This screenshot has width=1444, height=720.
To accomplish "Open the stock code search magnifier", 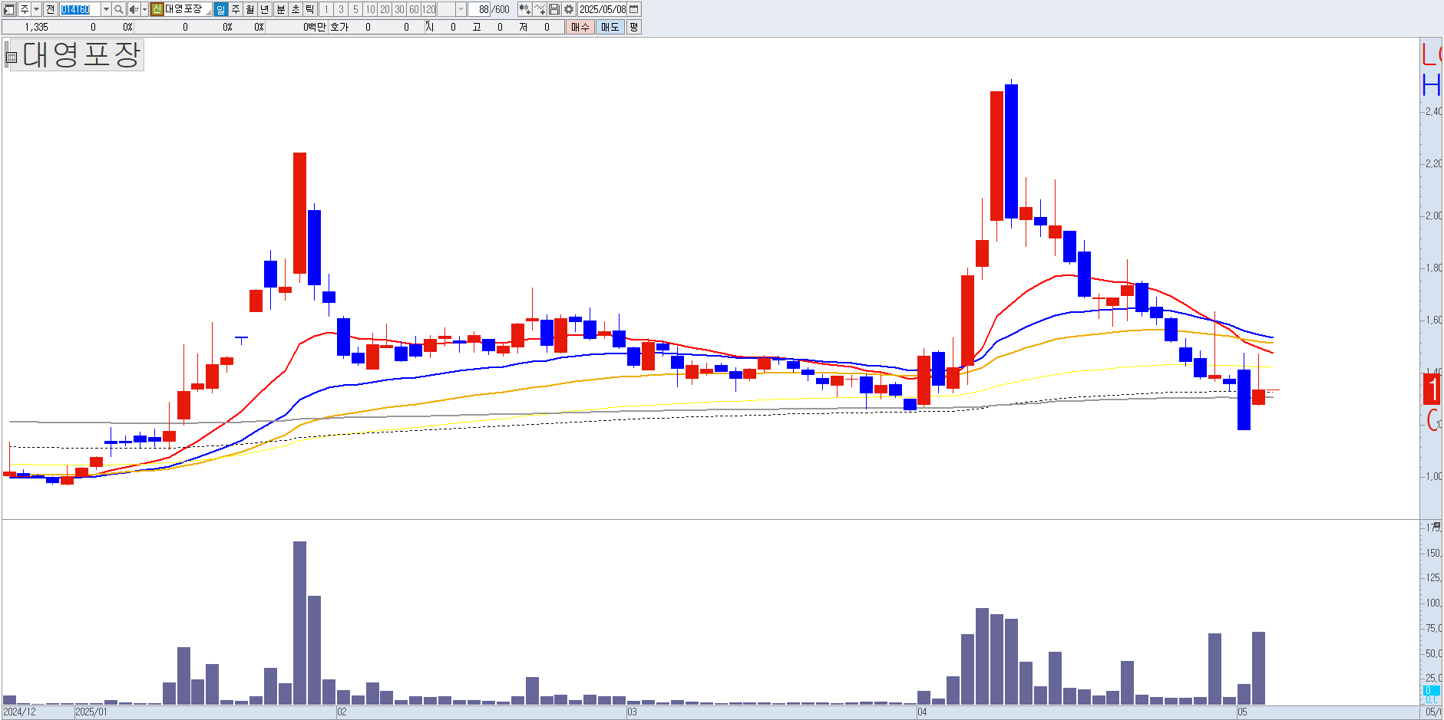I will click(119, 9).
